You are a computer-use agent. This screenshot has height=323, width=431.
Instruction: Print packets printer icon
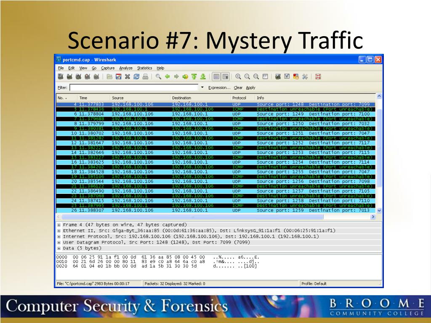tap(145, 77)
